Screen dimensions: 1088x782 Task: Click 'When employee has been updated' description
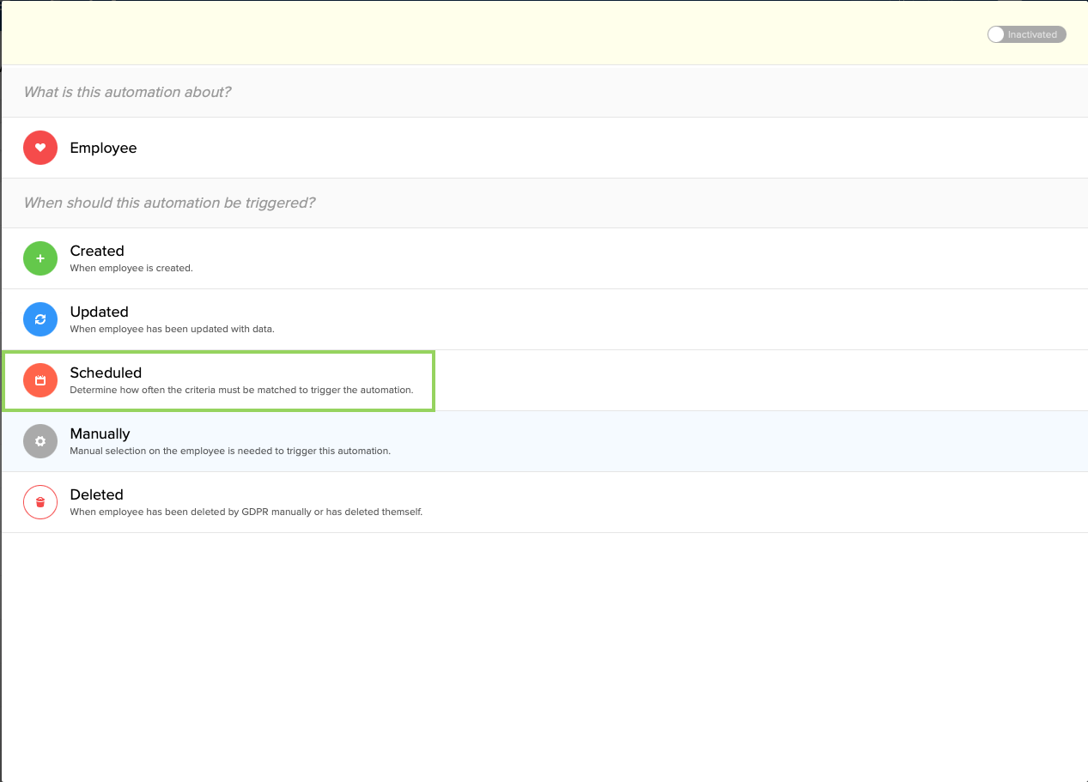coord(172,329)
